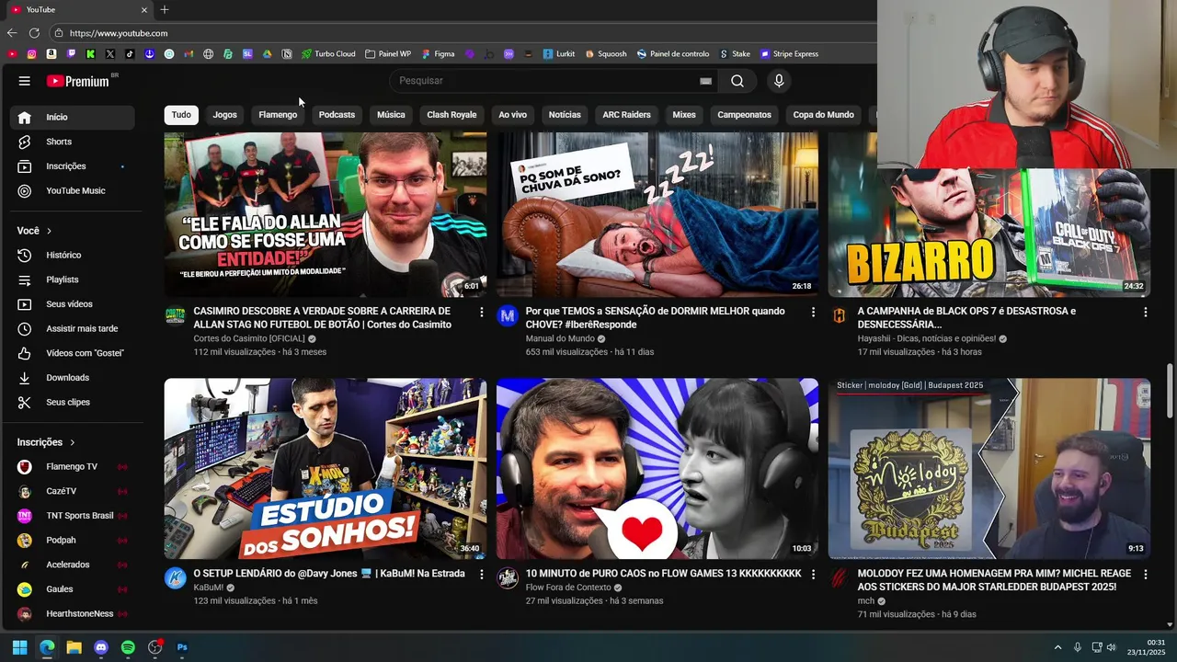
Task: Start voice search with the microphone
Action: click(779, 81)
